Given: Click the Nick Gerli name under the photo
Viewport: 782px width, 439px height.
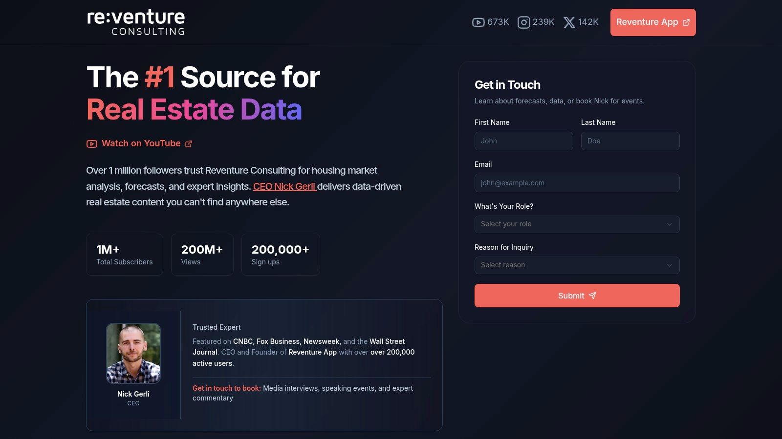Looking at the screenshot, I should click(x=133, y=394).
